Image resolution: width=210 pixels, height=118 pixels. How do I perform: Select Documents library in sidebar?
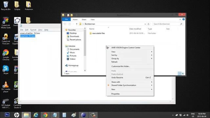point(73,49)
